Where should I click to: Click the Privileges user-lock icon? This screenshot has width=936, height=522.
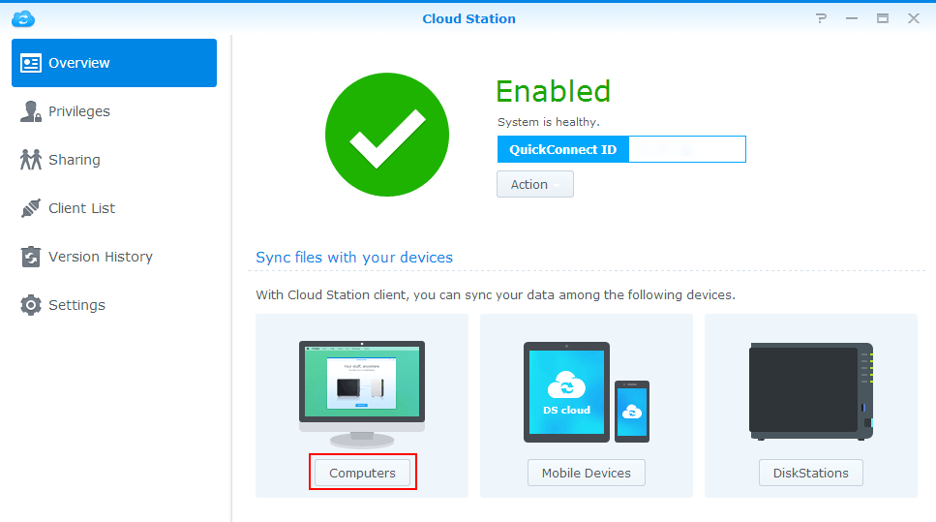(x=30, y=111)
